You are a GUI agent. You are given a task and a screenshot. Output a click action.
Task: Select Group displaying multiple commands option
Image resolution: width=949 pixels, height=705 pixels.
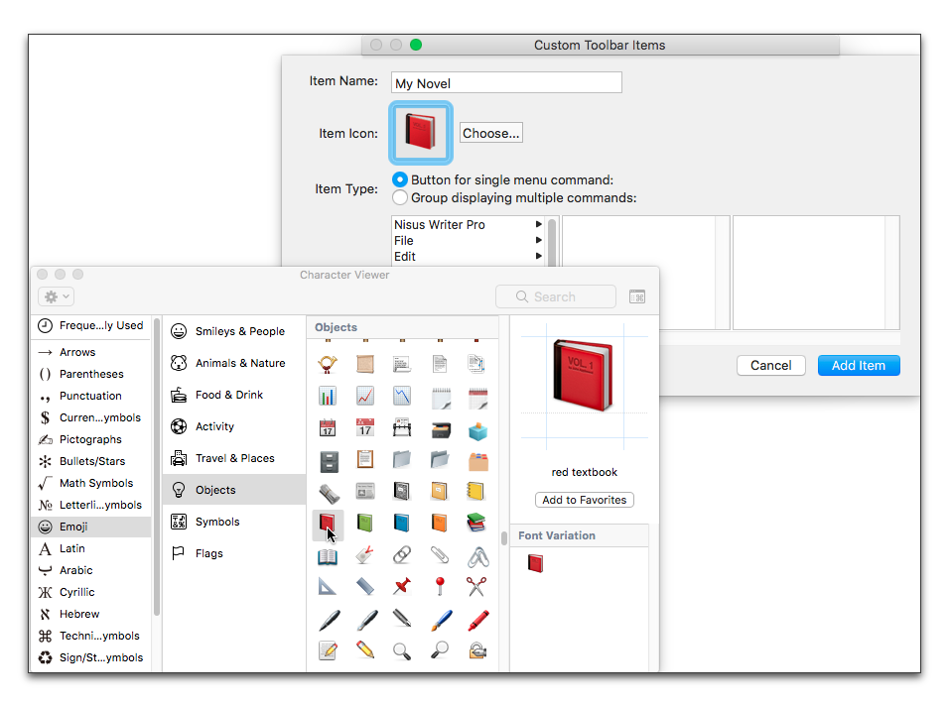pos(400,197)
